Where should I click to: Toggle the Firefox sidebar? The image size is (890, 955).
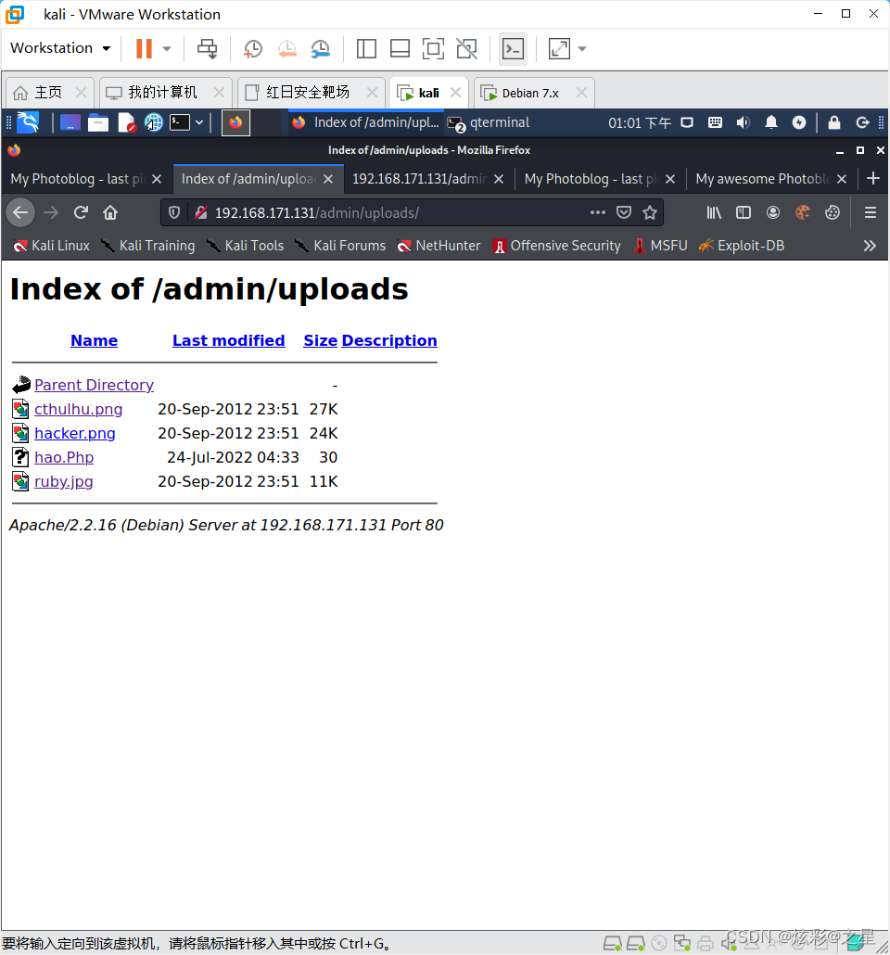[744, 212]
